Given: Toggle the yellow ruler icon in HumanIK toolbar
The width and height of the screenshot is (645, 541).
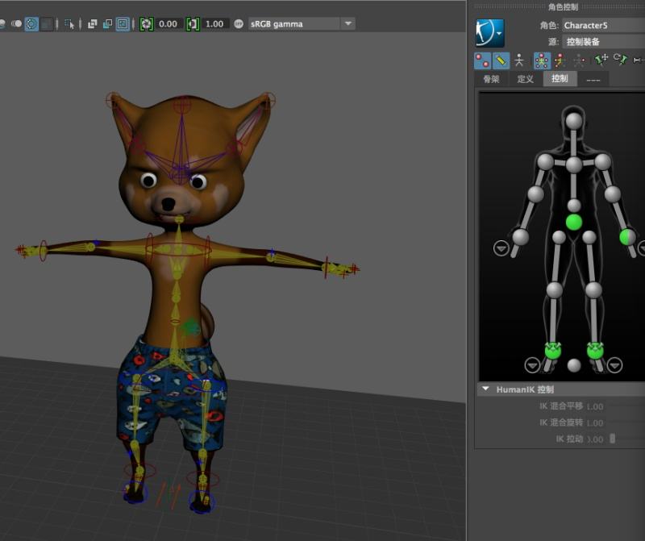Looking at the screenshot, I should [501, 60].
